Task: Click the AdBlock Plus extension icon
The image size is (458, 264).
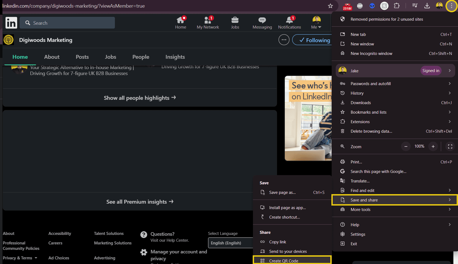Action: click(360, 6)
